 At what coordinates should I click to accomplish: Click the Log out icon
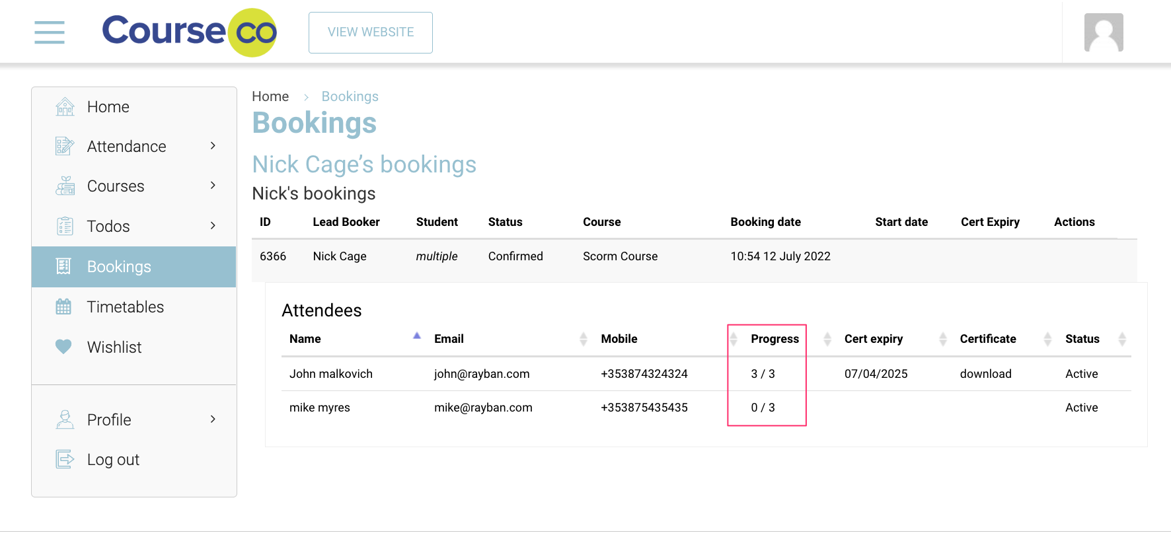(65, 459)
